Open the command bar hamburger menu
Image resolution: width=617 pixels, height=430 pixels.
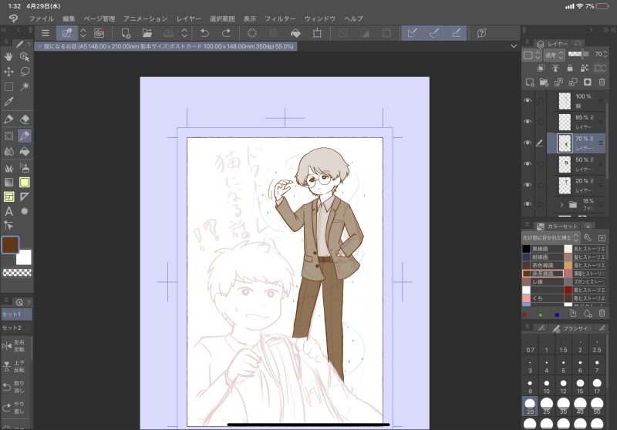pos(46,33)
